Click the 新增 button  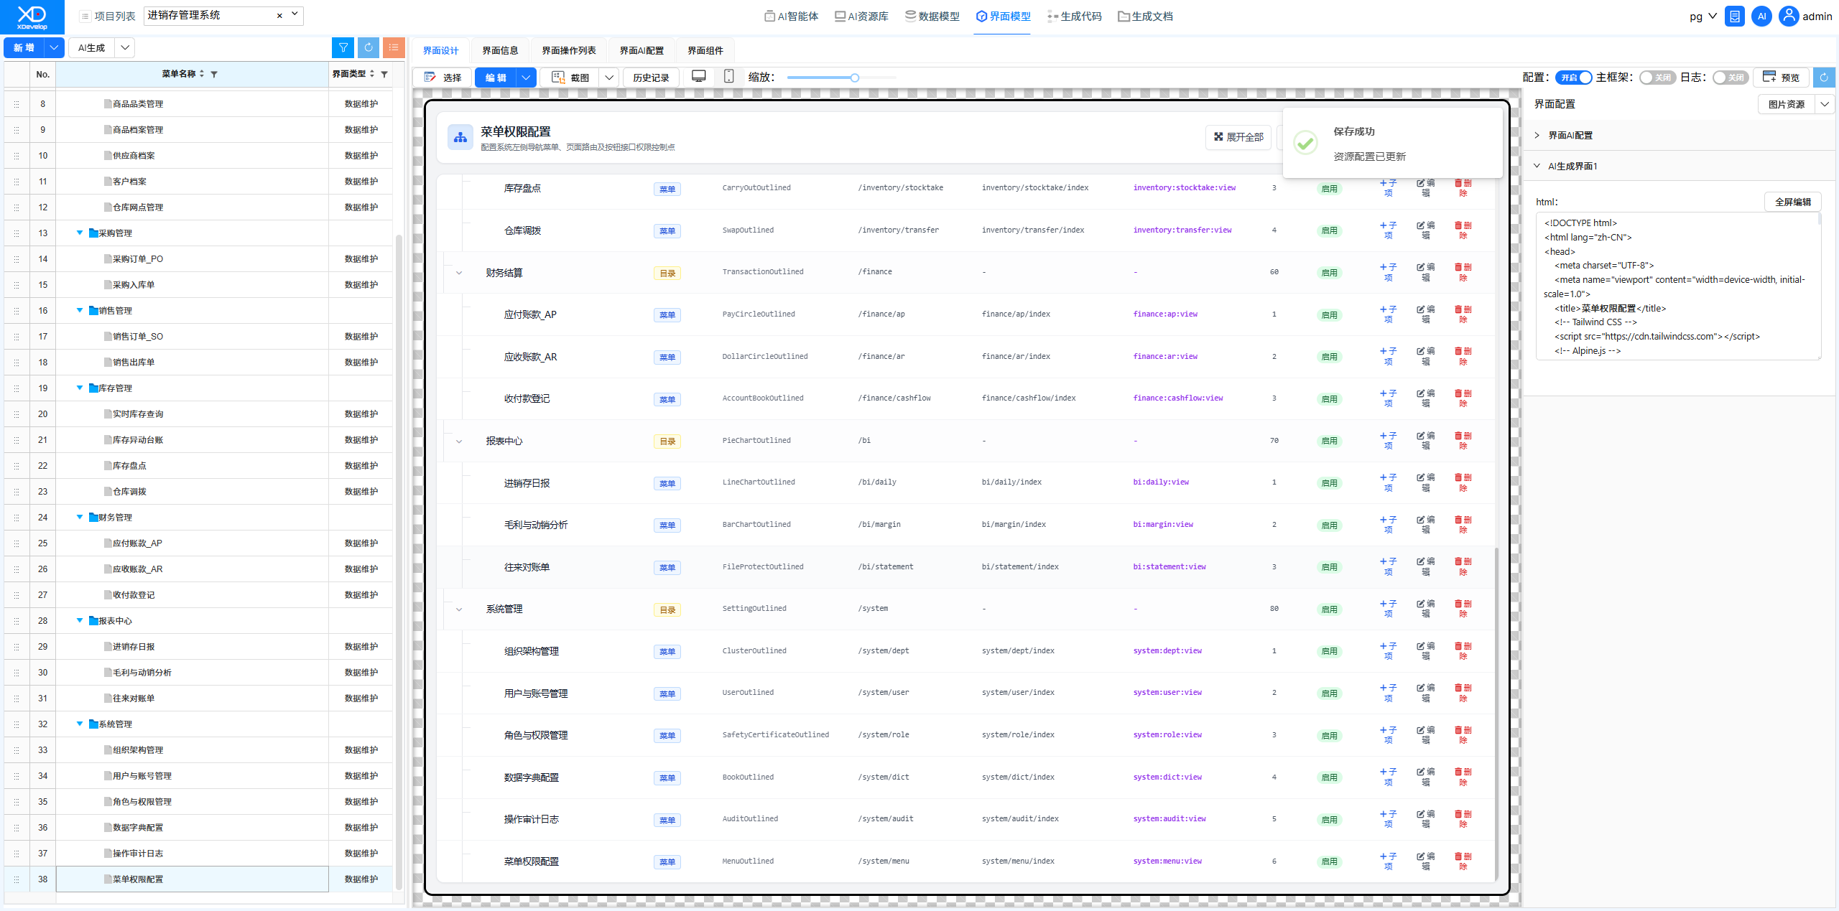pos(24,47)
